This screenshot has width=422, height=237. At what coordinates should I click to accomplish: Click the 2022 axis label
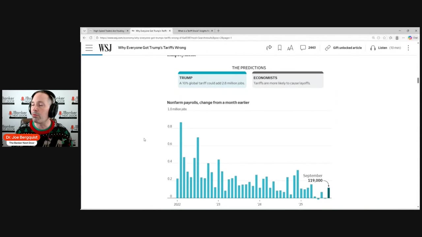click(x=177, y=204)
